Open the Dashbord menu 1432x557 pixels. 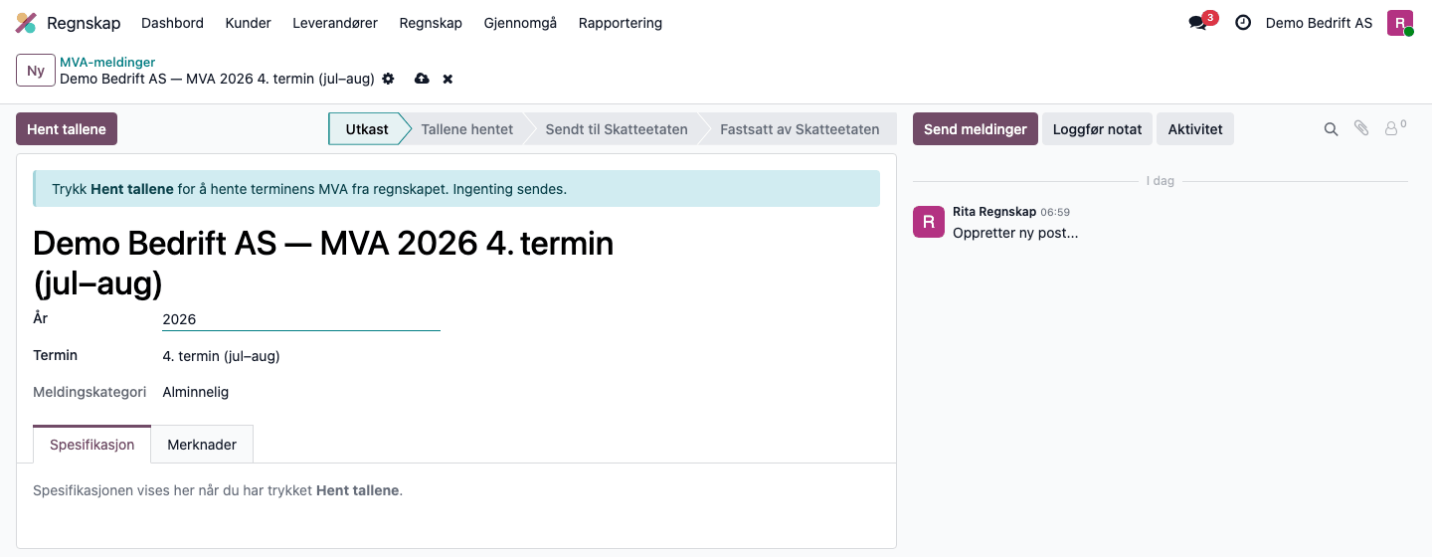173,23
